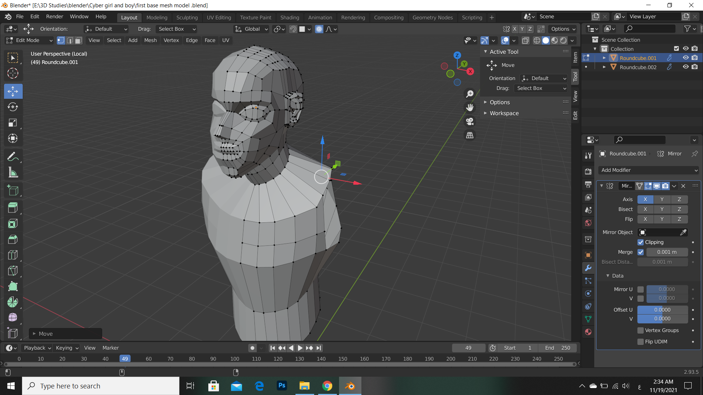Enable mirror axis Y button
This screenshot has width=703, height=395.
(662, 199)
